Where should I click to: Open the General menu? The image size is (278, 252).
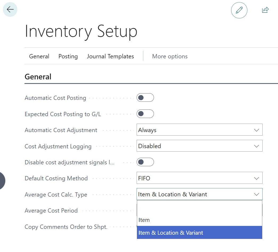pyautogui.click(x=39, y=56)
